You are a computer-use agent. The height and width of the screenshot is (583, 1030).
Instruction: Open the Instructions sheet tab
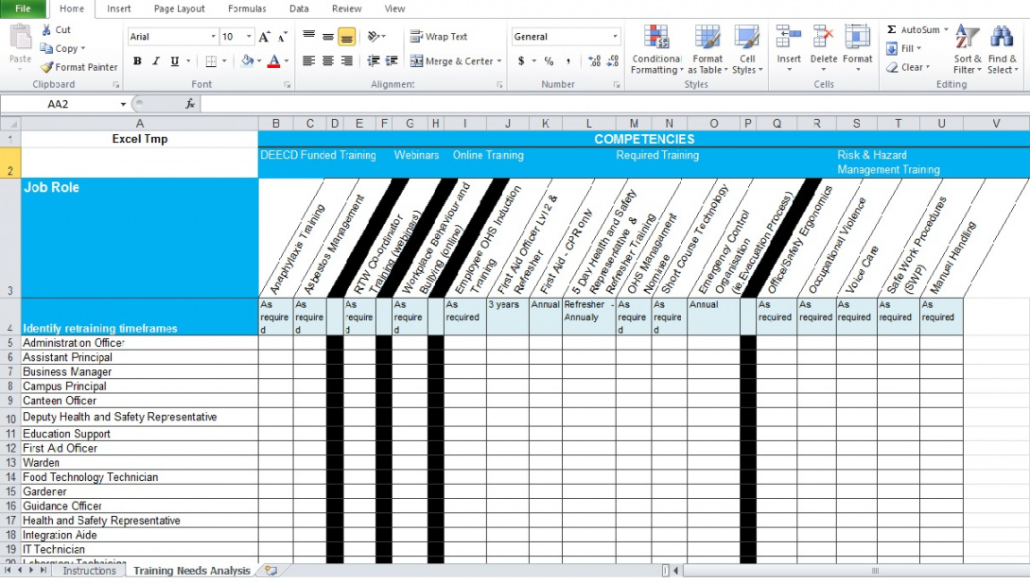(89, 571)
